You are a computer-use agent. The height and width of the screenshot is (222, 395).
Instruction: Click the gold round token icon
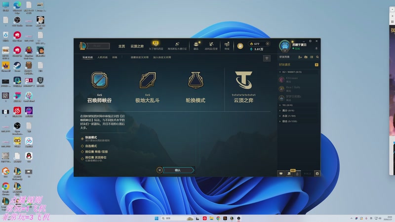click(240, 46)
